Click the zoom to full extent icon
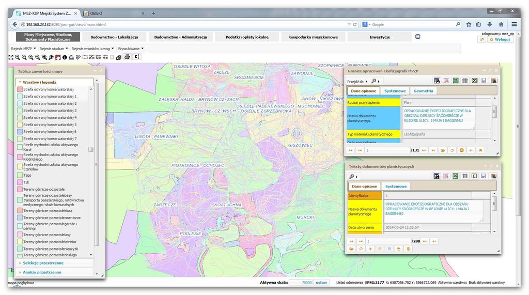Image resolution: width=529 pixels, height=295 pixels. click(x=11, y=57)
